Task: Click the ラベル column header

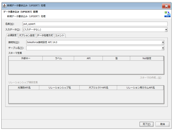Action: pyautogui.click(x=58, y=58)
